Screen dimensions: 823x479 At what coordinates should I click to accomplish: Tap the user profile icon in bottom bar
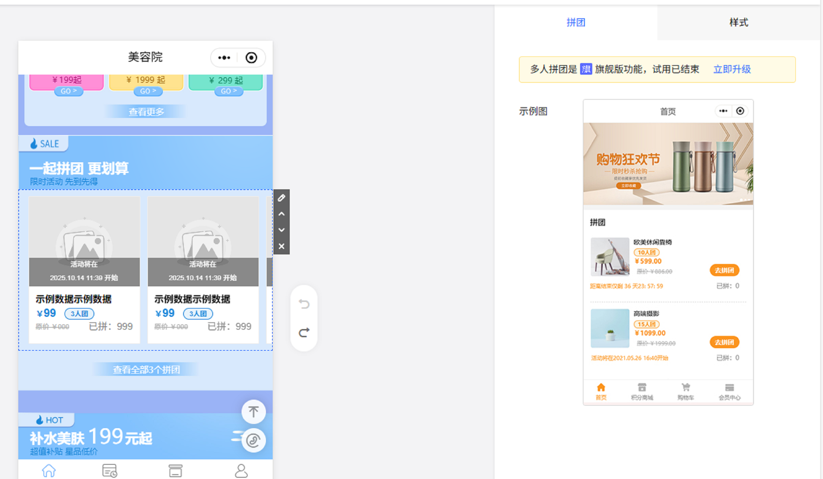point(241,471)
